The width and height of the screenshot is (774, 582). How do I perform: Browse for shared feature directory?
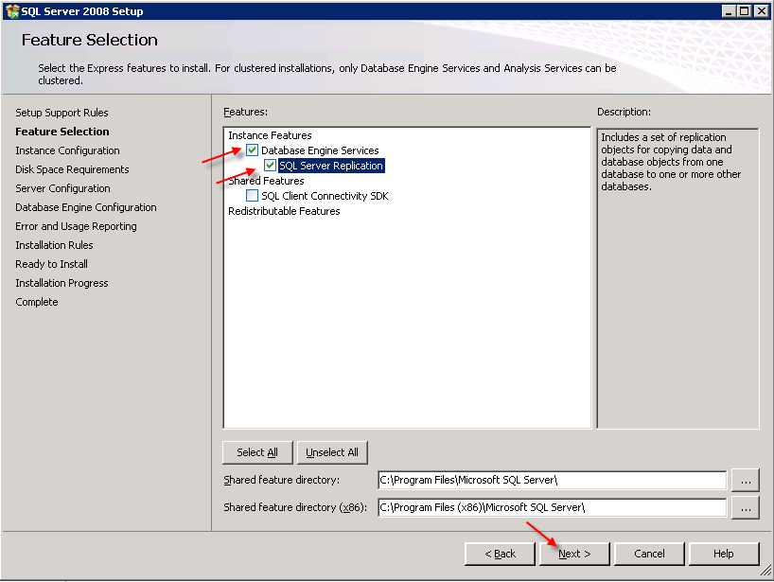point(746,481)
